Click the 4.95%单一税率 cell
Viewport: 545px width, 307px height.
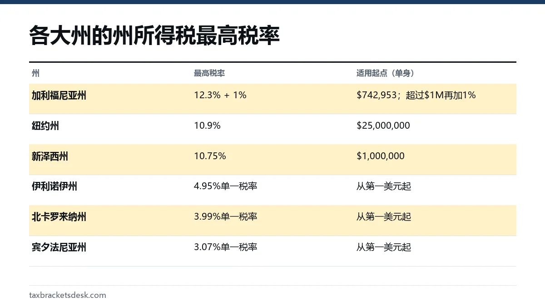tap(226, 186)
